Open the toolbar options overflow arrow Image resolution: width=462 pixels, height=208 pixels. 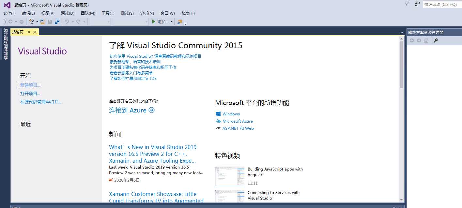[186, 23]
